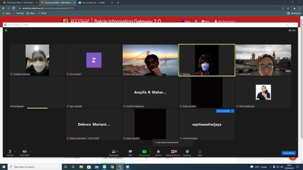
Task: Click the Leave Room button
Action: point(288,153)
